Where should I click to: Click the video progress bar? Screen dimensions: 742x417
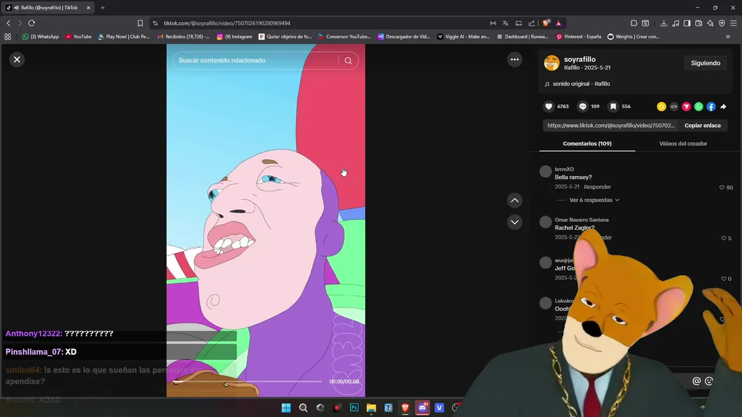(x=248, y=382)
